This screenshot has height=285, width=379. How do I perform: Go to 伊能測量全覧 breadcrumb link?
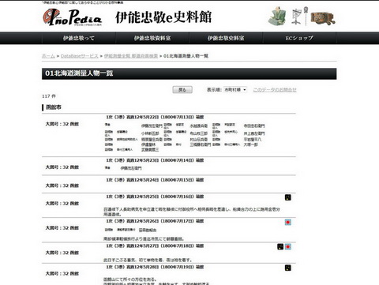(x=131, y=56)
